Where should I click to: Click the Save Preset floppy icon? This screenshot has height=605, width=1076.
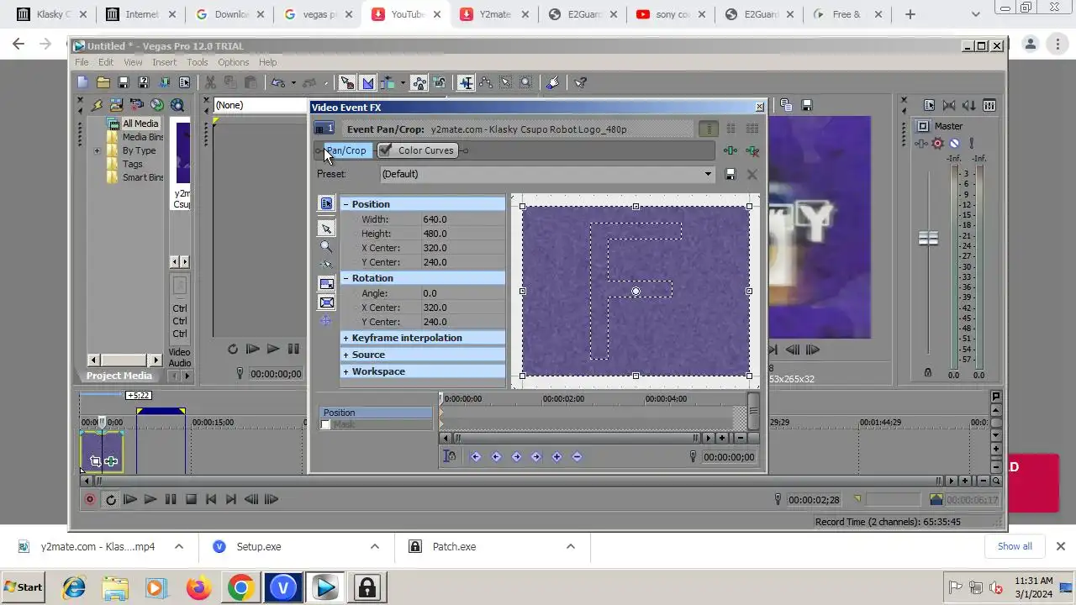[x=731, y=174]
